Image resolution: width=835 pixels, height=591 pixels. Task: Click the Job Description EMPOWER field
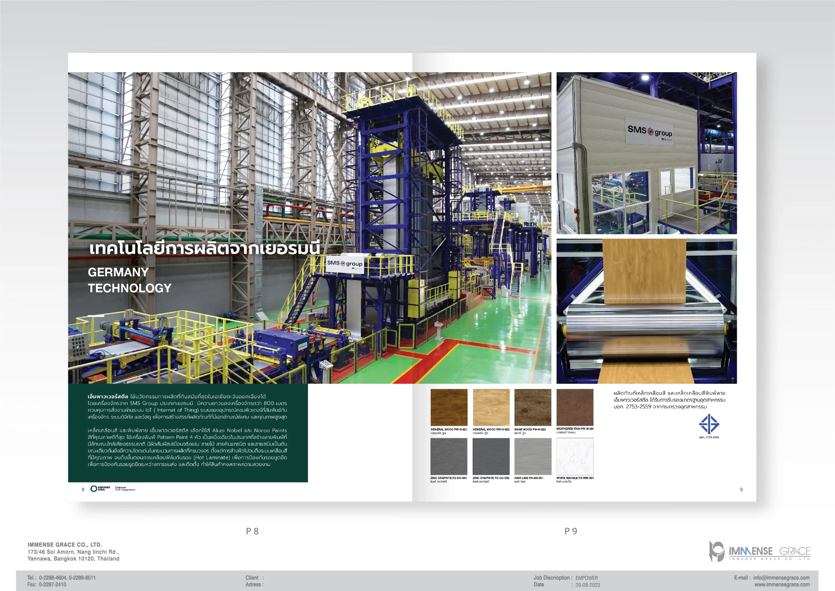pos(586,578)
